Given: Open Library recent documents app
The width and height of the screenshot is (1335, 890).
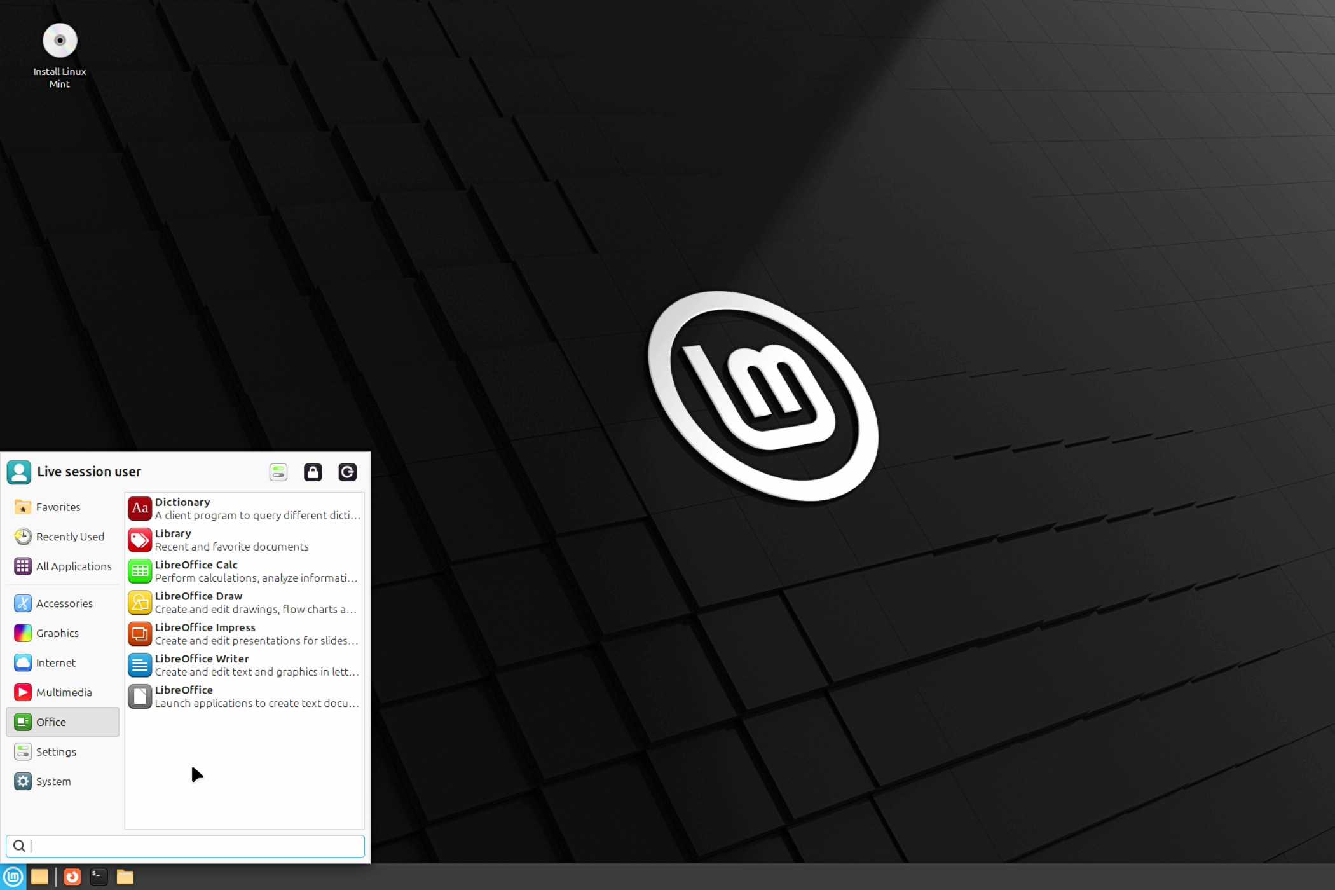Looking at the screenshot, I should (245, 540).
